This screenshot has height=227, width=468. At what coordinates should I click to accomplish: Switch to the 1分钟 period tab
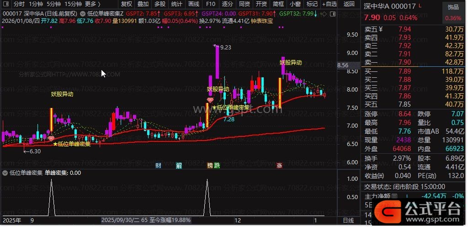click(x=35, y=4)
